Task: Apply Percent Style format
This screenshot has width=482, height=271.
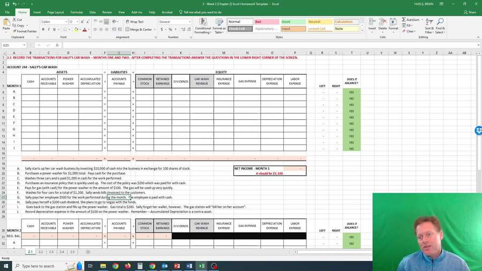Action: click(x=170, y=29)
